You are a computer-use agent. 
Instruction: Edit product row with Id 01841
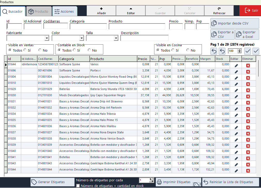click(x=236, y=158)
